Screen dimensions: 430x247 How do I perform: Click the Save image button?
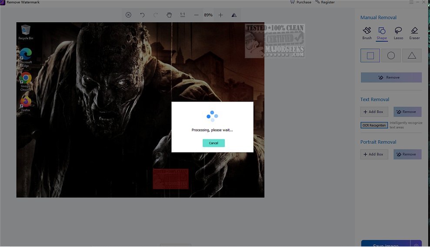click(386, 244)
